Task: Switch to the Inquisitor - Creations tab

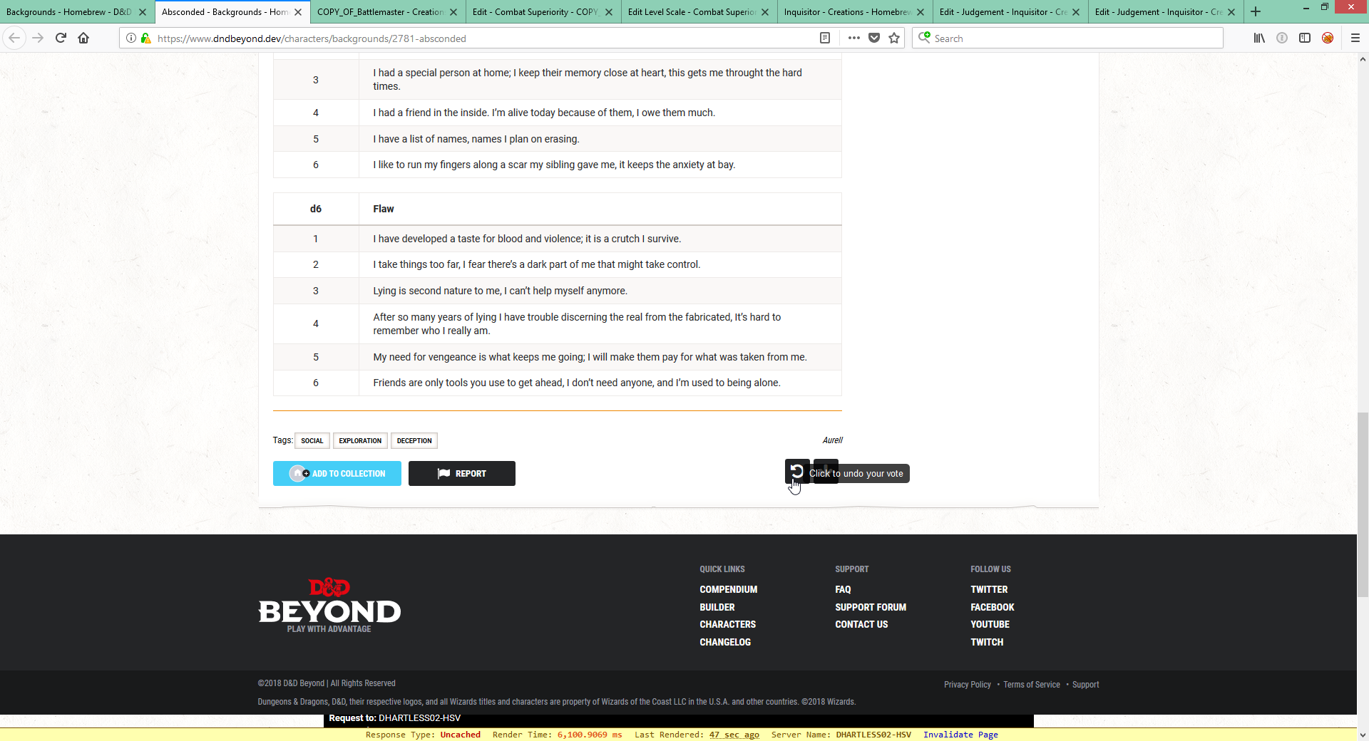Action: click(x=846, y=12)
